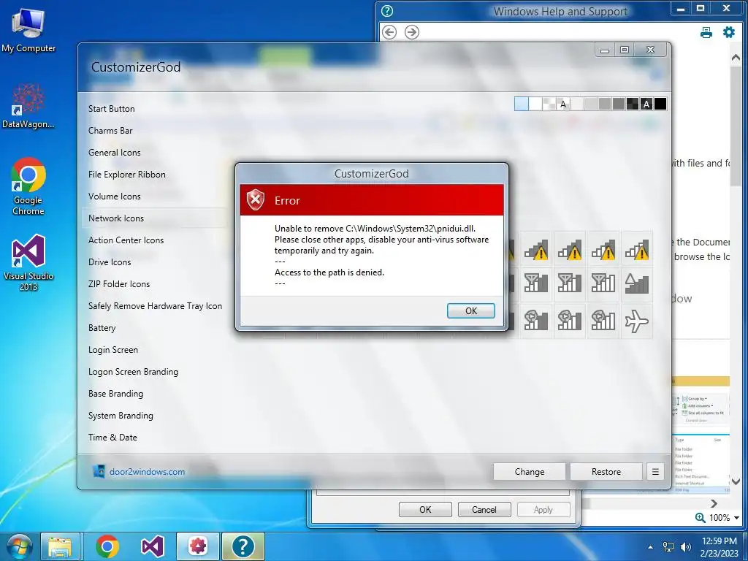Image resolution: width=748 pixels, height=561 pixels.
Task: Select the airplane mode icon
Action: 637,321
